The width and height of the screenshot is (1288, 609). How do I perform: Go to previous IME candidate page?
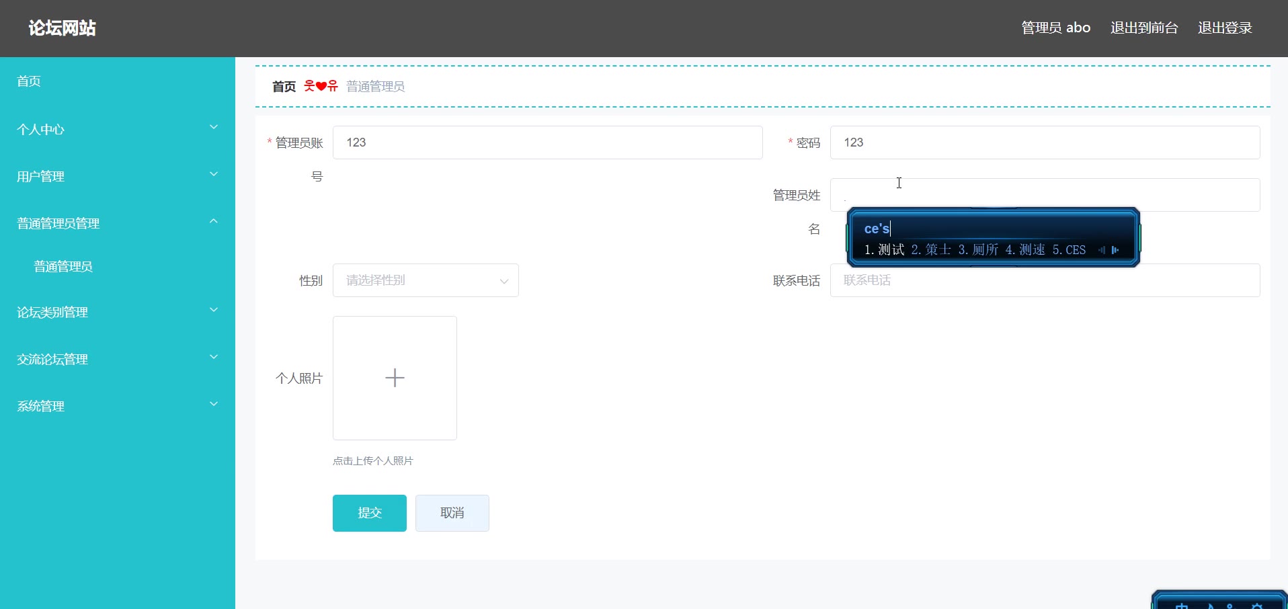tap(1101, 250)
